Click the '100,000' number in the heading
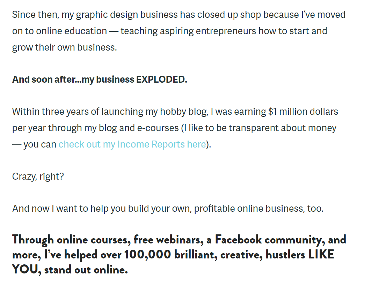 pos(148,255)
